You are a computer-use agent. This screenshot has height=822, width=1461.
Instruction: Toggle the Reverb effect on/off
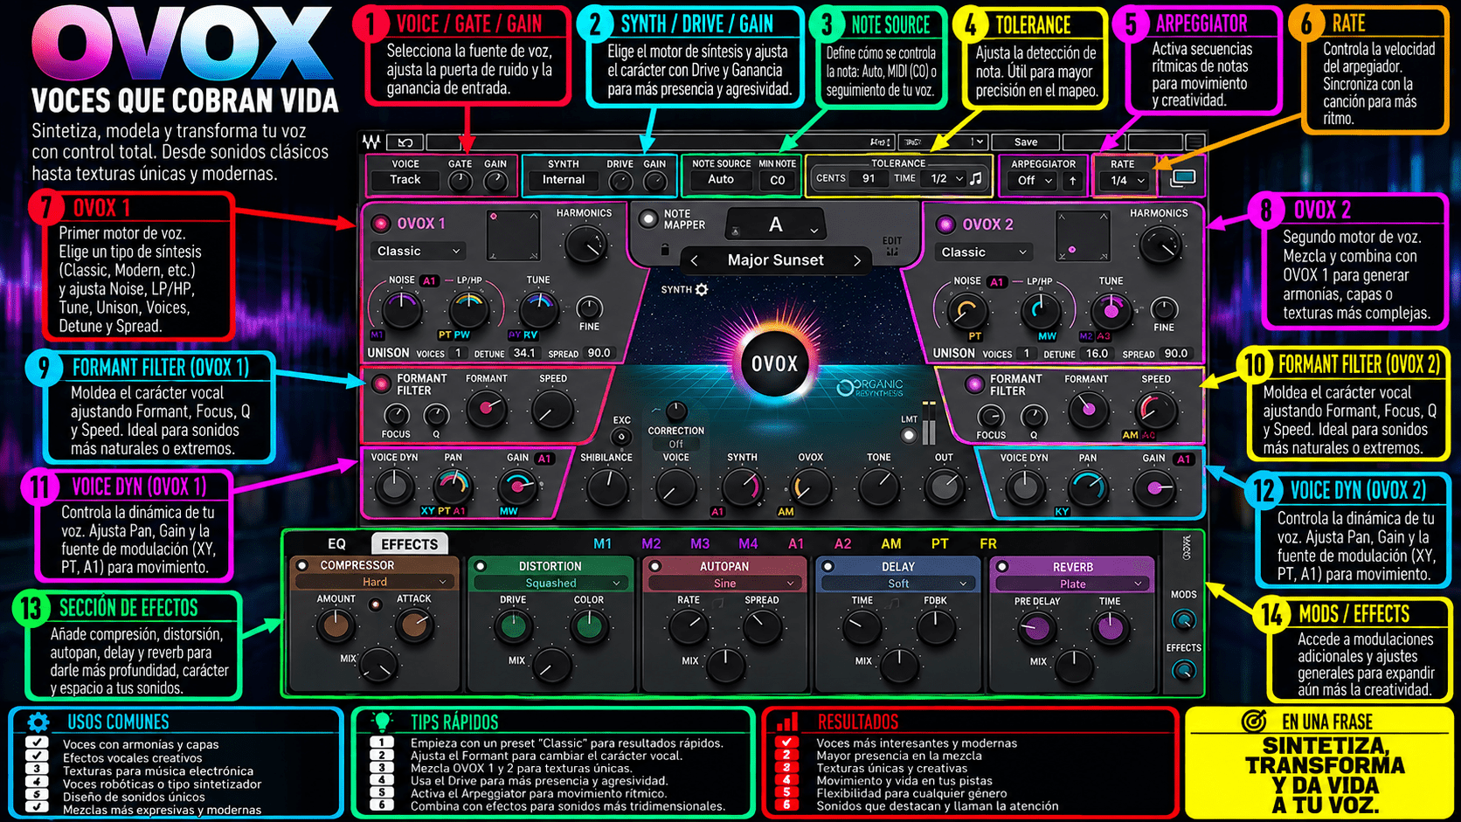point(1002,567)
